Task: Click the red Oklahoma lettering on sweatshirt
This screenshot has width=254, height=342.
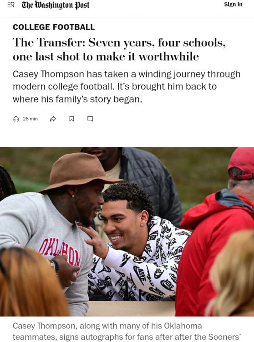Action: (x=60, y=253)
